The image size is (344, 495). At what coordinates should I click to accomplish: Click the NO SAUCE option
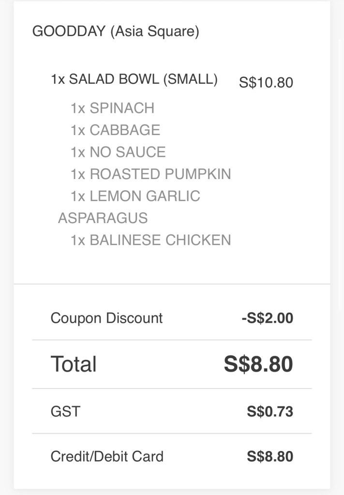[x=118, y=152]
